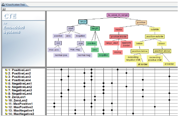Select the start classification node
The height and width of the screenshot is (117, 180).
[71, 28]
